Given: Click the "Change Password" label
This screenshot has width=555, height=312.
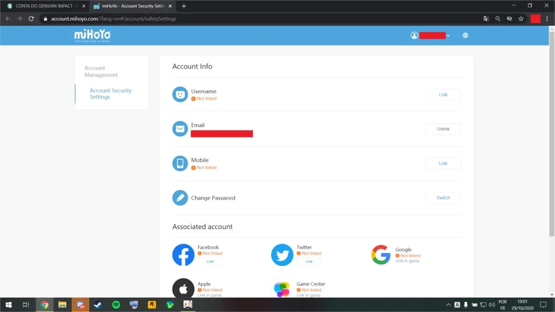Looking at the screenshot, I should (x=213, y=198).
